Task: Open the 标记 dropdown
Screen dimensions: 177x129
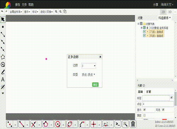Action: coord(35,12)
